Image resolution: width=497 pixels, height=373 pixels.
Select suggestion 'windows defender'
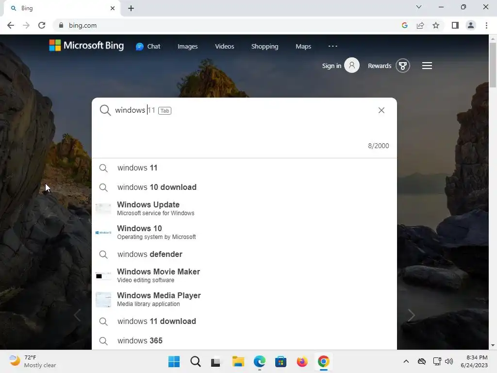244,254
